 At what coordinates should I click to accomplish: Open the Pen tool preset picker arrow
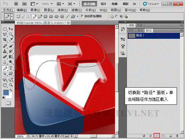(11, 16)
